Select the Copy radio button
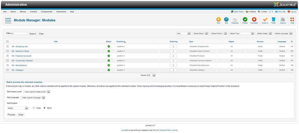The width and height of the screenshot is (299, 133). pyautogui.click(x=34, y=108)
